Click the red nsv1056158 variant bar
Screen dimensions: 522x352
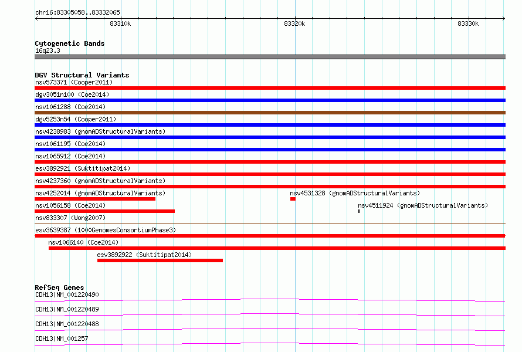[x=104, y=211]
